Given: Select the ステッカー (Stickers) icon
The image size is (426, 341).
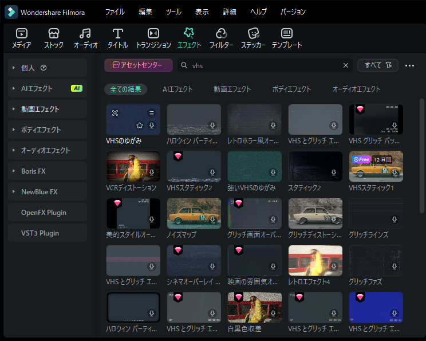Looking at the screenshot, I should tap(253, 38).
